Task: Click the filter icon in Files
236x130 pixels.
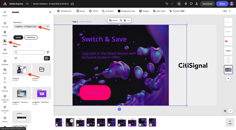Action: click(x=48, y=52)
